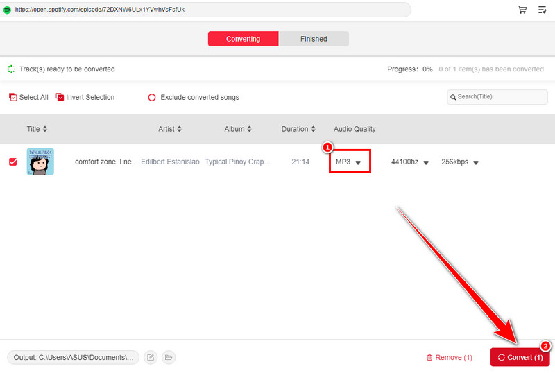Open the shopping cart icon
The height and width of the screenshot is (373, 555).
(x=522, y=10)
